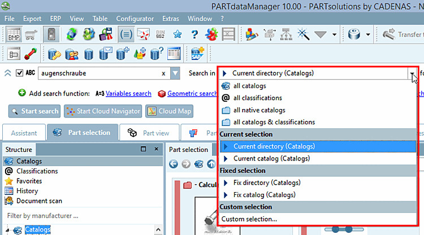Clear the search field with x button

[163, 73]
